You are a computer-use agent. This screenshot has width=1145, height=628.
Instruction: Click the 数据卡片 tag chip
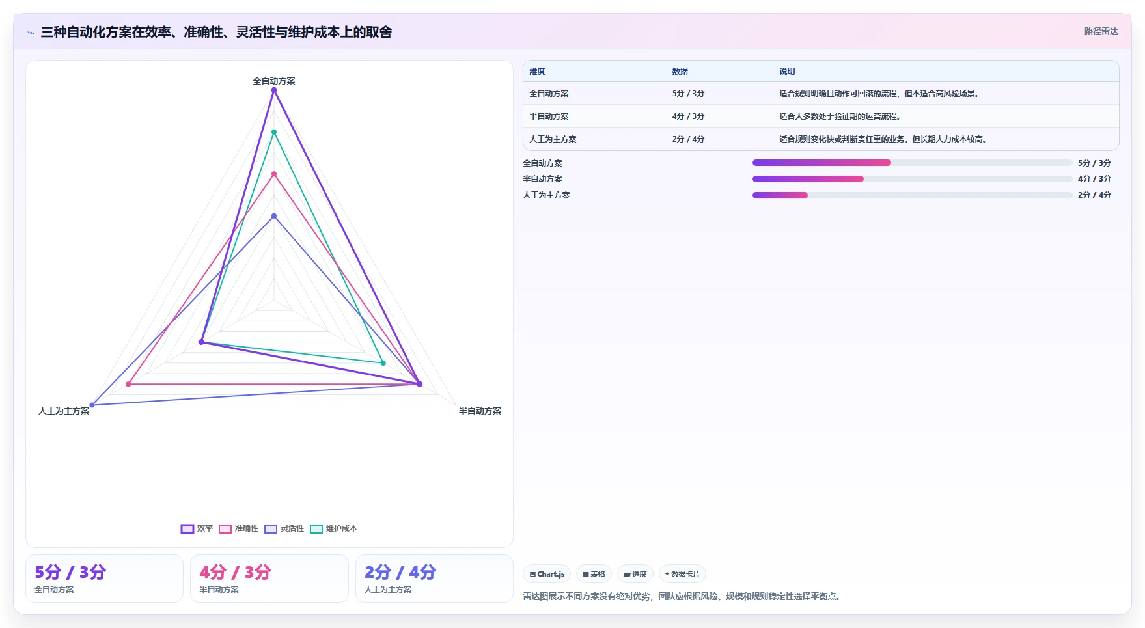pyautogui.click(x=682, y=574)
